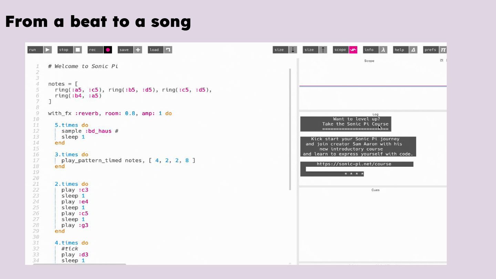The height and width of the screenshot is (279, 496).
Task: Click the '# Welcome to Sonic Pi' comment
Action: point(83,66)
